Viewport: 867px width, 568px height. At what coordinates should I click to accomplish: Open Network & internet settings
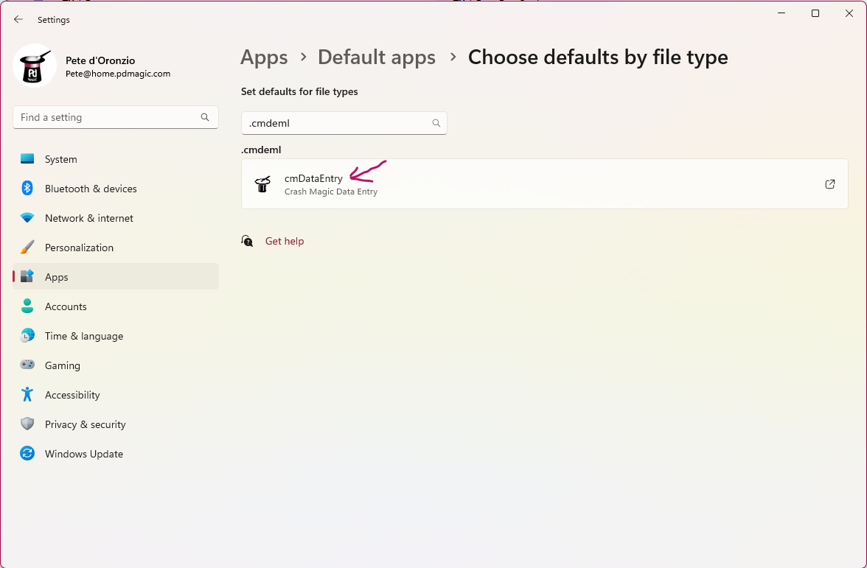[x=116, y=218]
